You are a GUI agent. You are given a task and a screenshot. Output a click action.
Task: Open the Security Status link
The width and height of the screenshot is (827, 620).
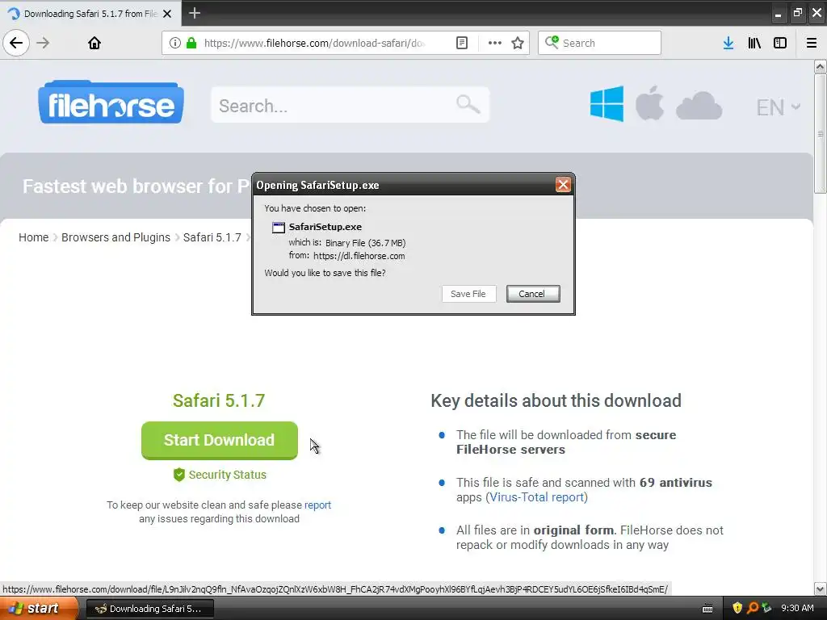point(220,475)
